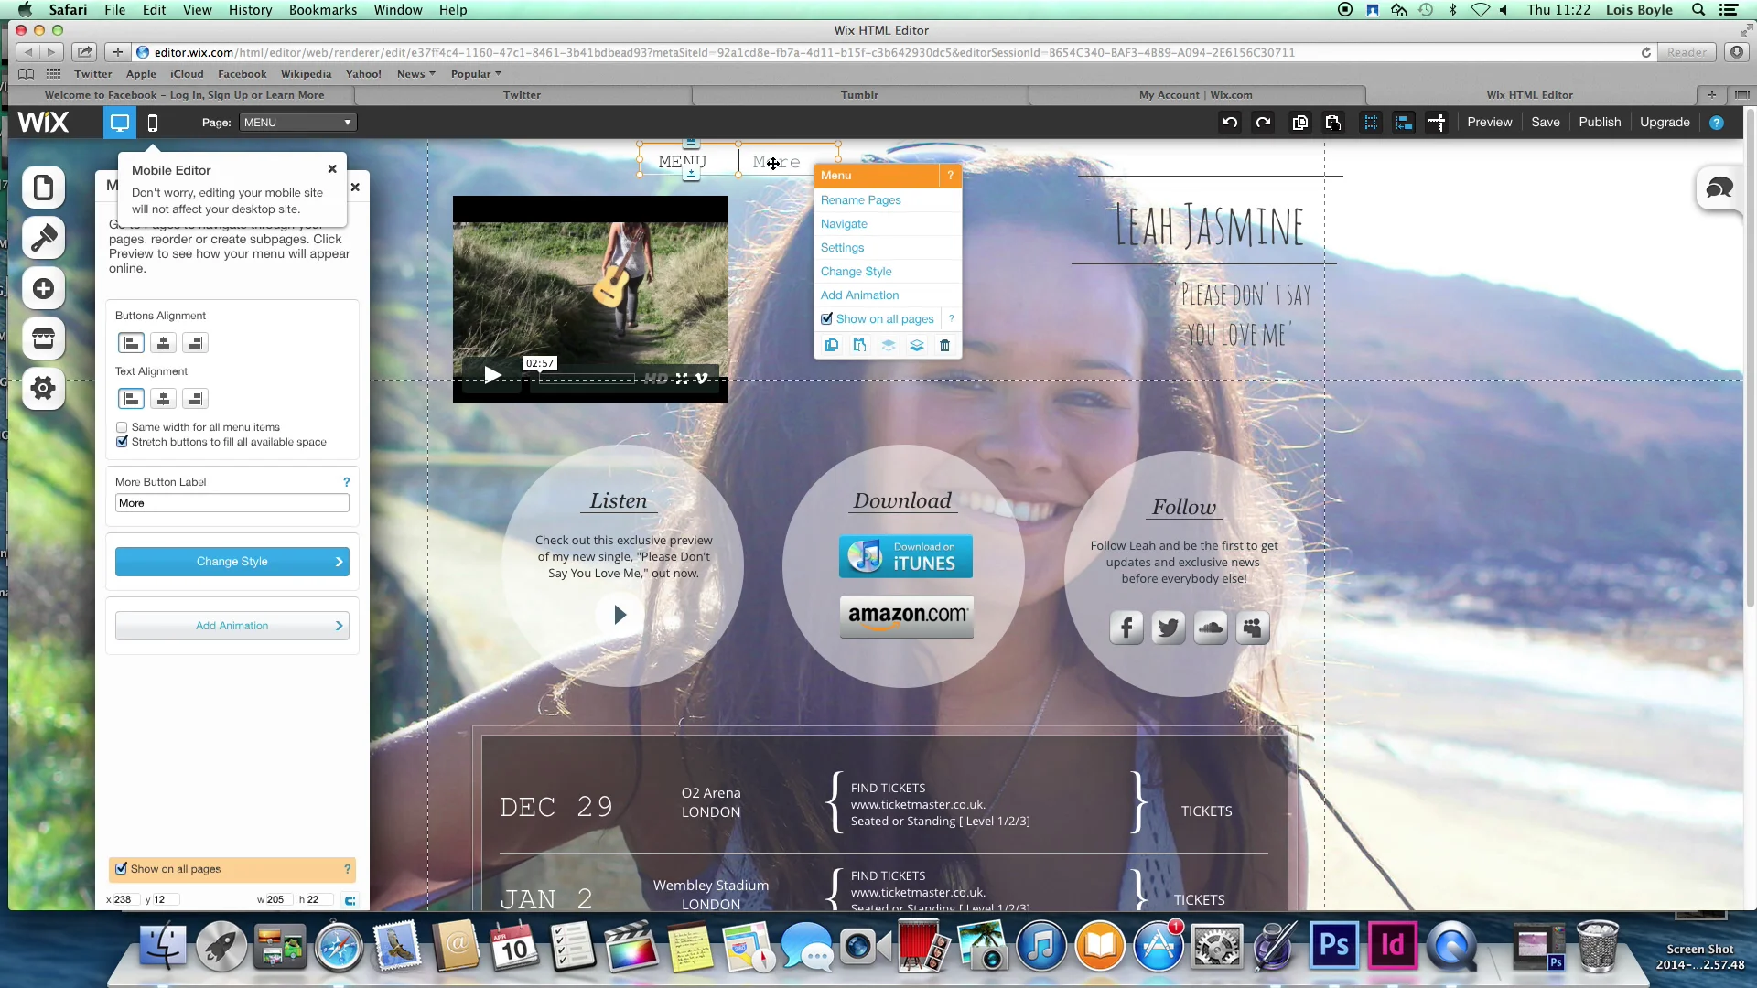
Task: Open the Add elements plus panel
Action: point(43,289)
